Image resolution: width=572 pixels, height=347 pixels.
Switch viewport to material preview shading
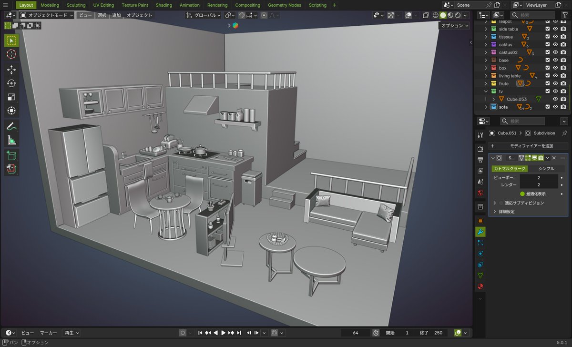click(x=450, y=15)
